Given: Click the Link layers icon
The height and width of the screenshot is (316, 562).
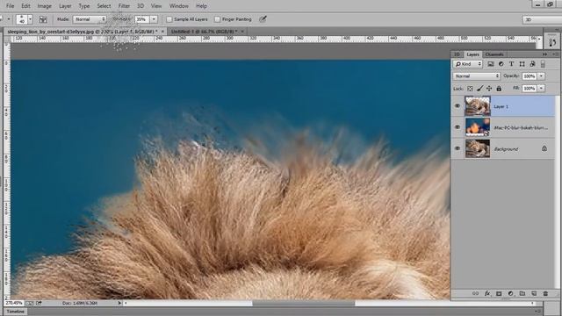Looking at the screenshot, I should [475, 293].
